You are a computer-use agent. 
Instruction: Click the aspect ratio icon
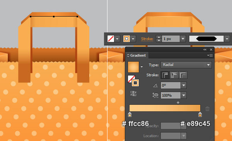[155, 95]
